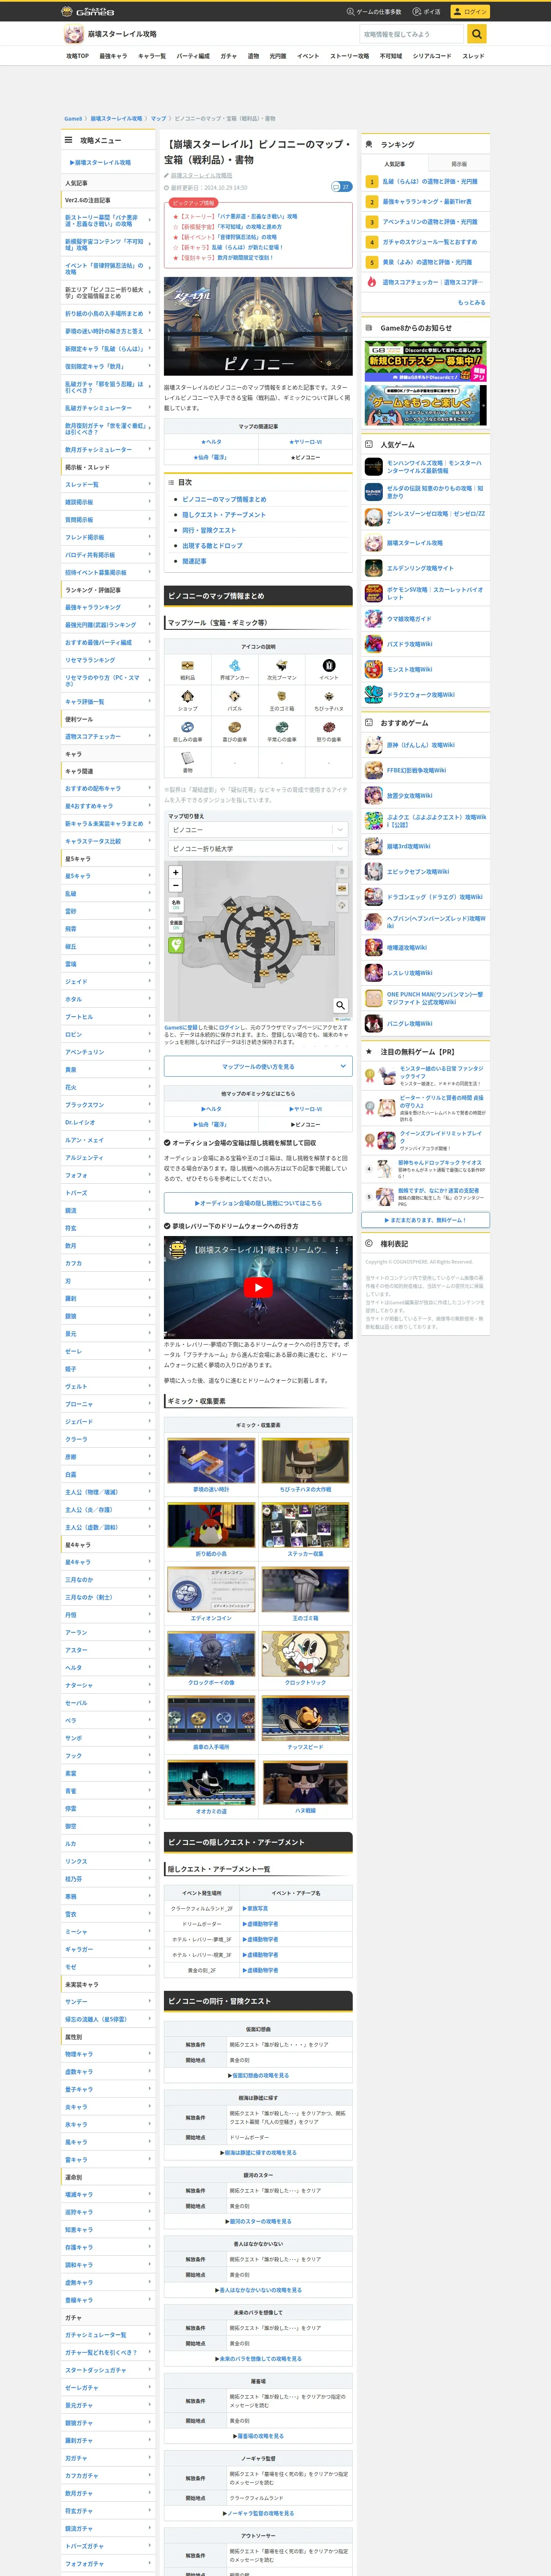This screenshot has width=551, height=2576.
Task: Open ranking item 最強キャラランキング・最新Tier表
Action: pyautogui.click(x=426, y=202)
